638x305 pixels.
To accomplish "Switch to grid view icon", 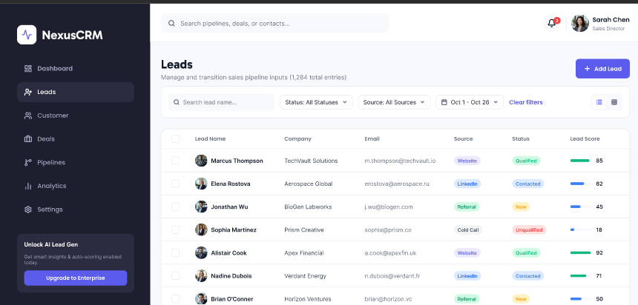I will point(614,102).
